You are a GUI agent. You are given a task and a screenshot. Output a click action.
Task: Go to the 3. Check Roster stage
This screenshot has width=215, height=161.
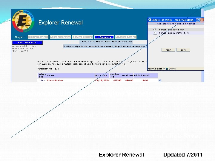(x=82, y=37)
